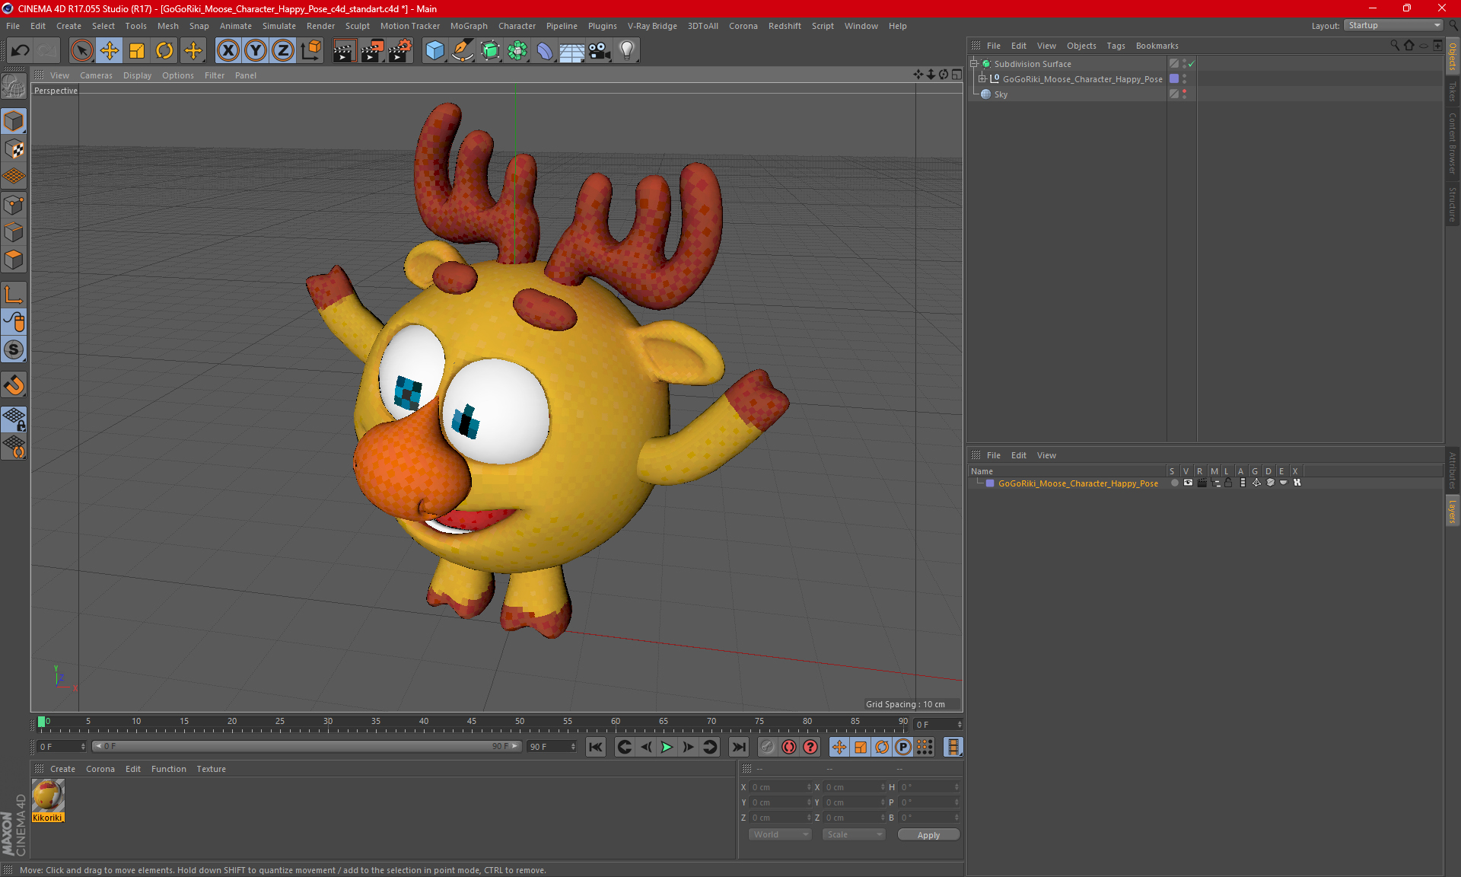
Task: Add a Camera object
Action: (600, 51)
